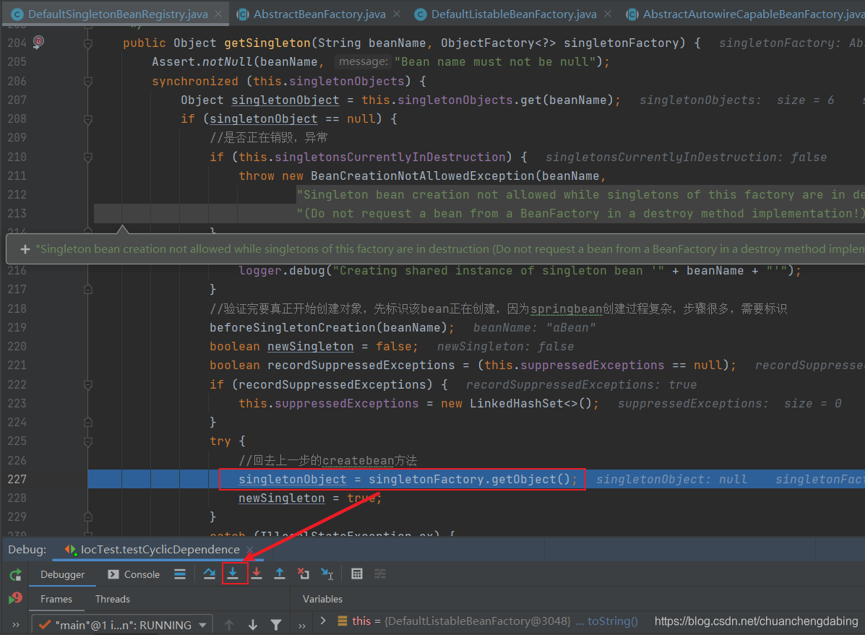865x635 pixels.
Task: Close IocTest.testCyclicDependence debug tab
Action: click(x=250, y=550)
